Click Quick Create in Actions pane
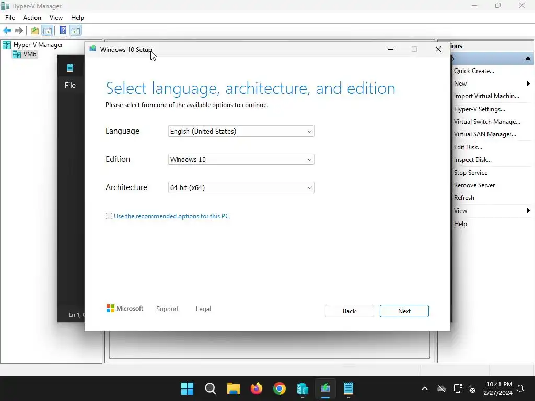The width and height of the screenshot is (535, 401). coord(474,71)
